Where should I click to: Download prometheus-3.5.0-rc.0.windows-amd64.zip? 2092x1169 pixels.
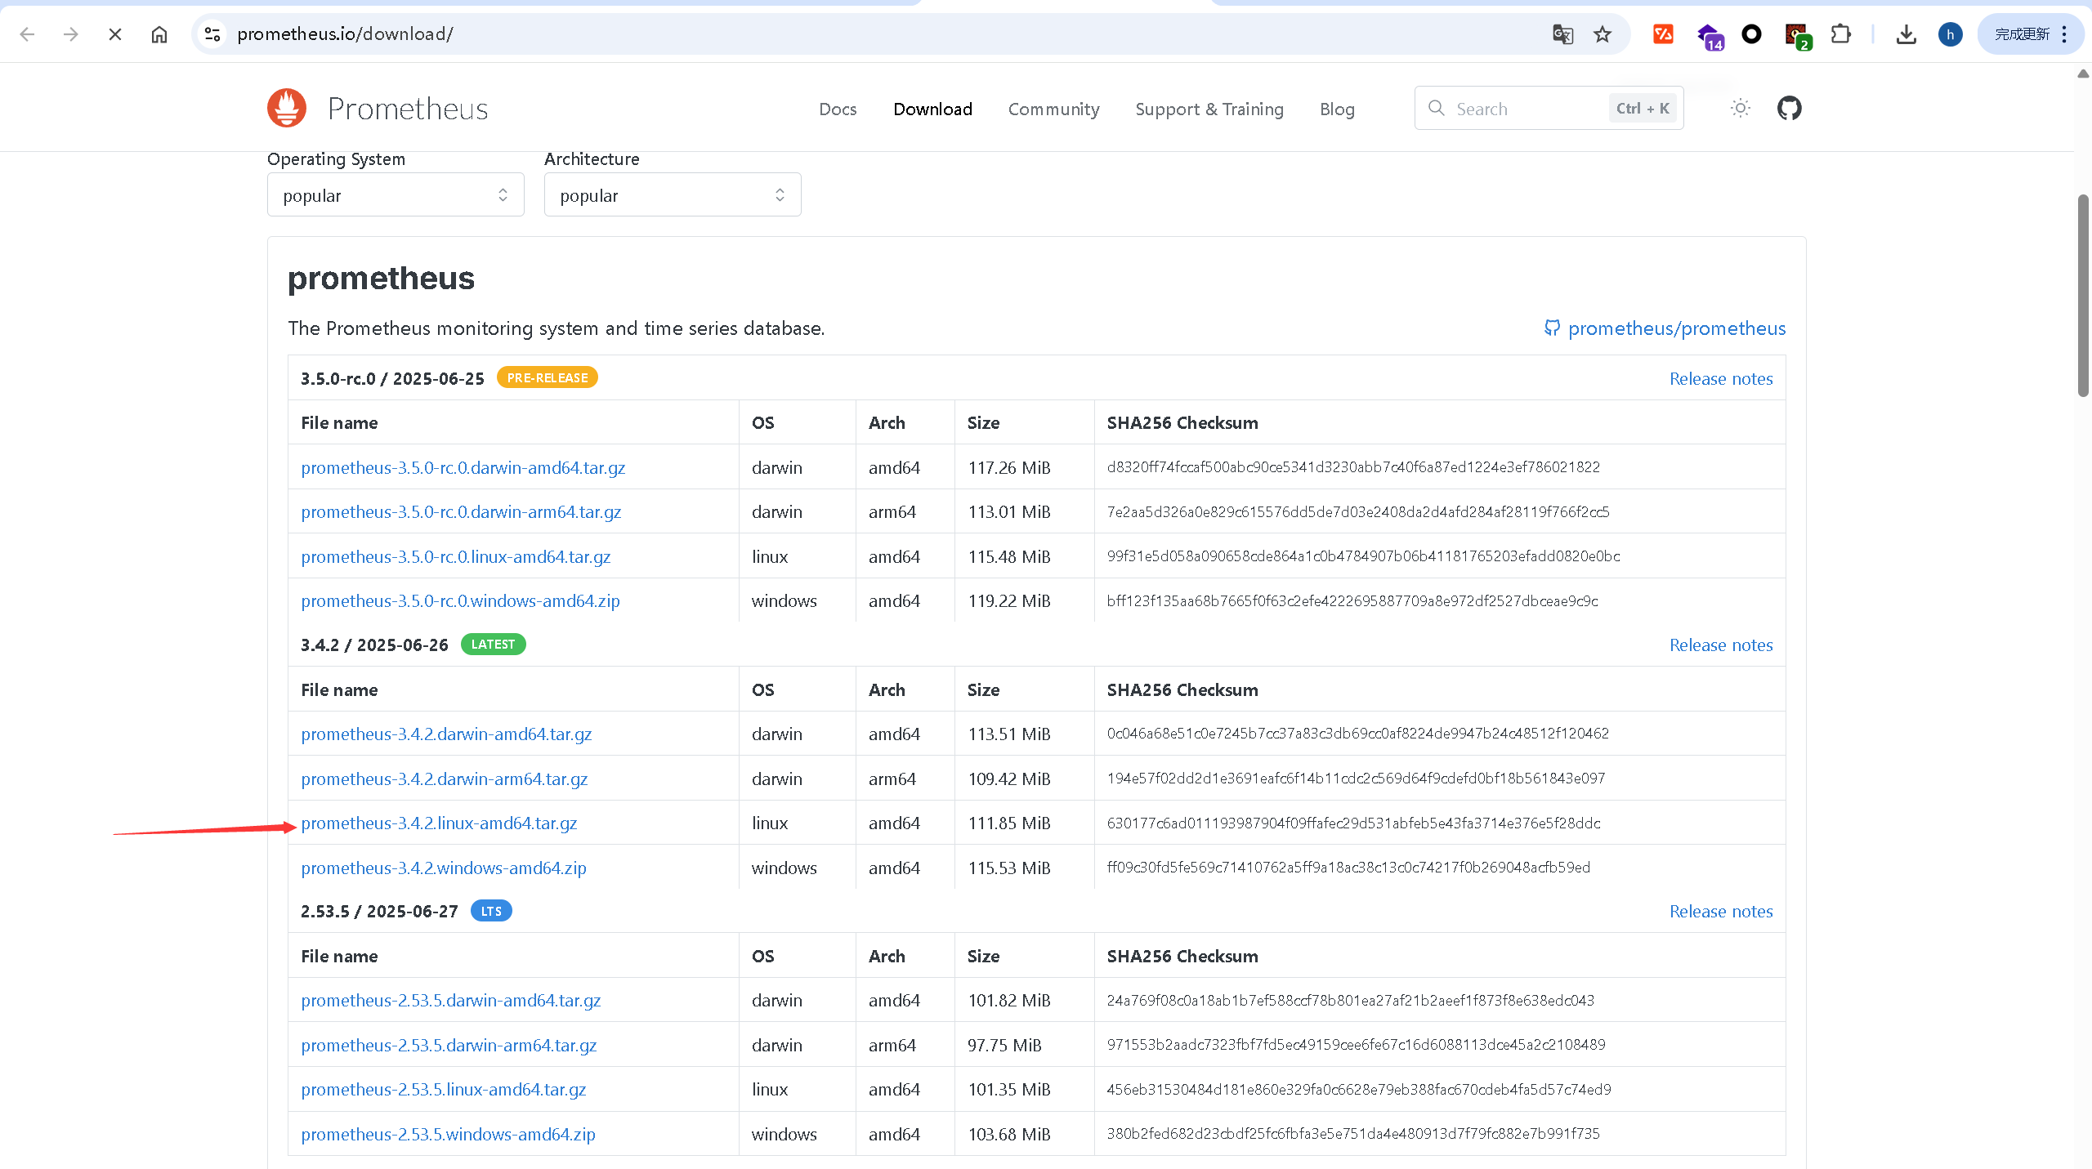pyautogui.click(x=460, y=600)
